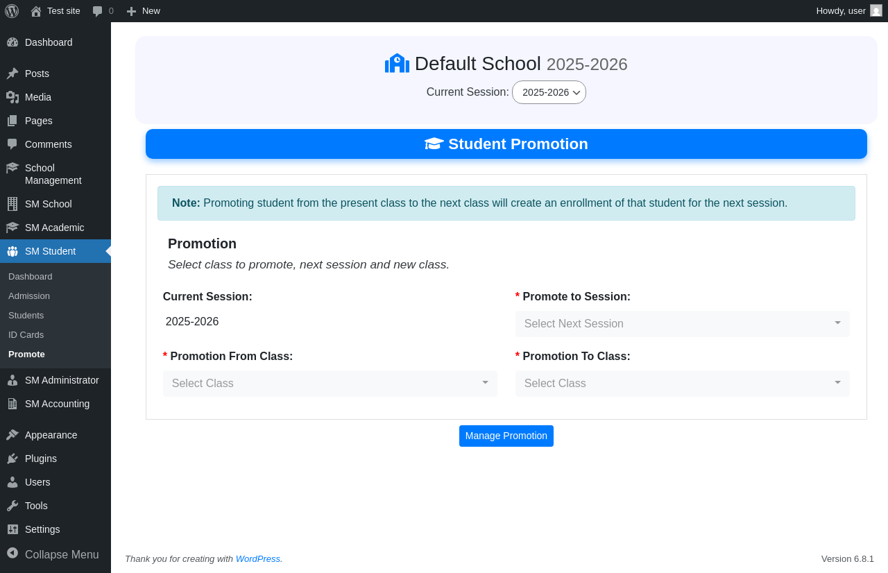Screen dimensions: 888x573
Task: Open the comments bubble icon in admin bar
Action: tap(98, 11)
